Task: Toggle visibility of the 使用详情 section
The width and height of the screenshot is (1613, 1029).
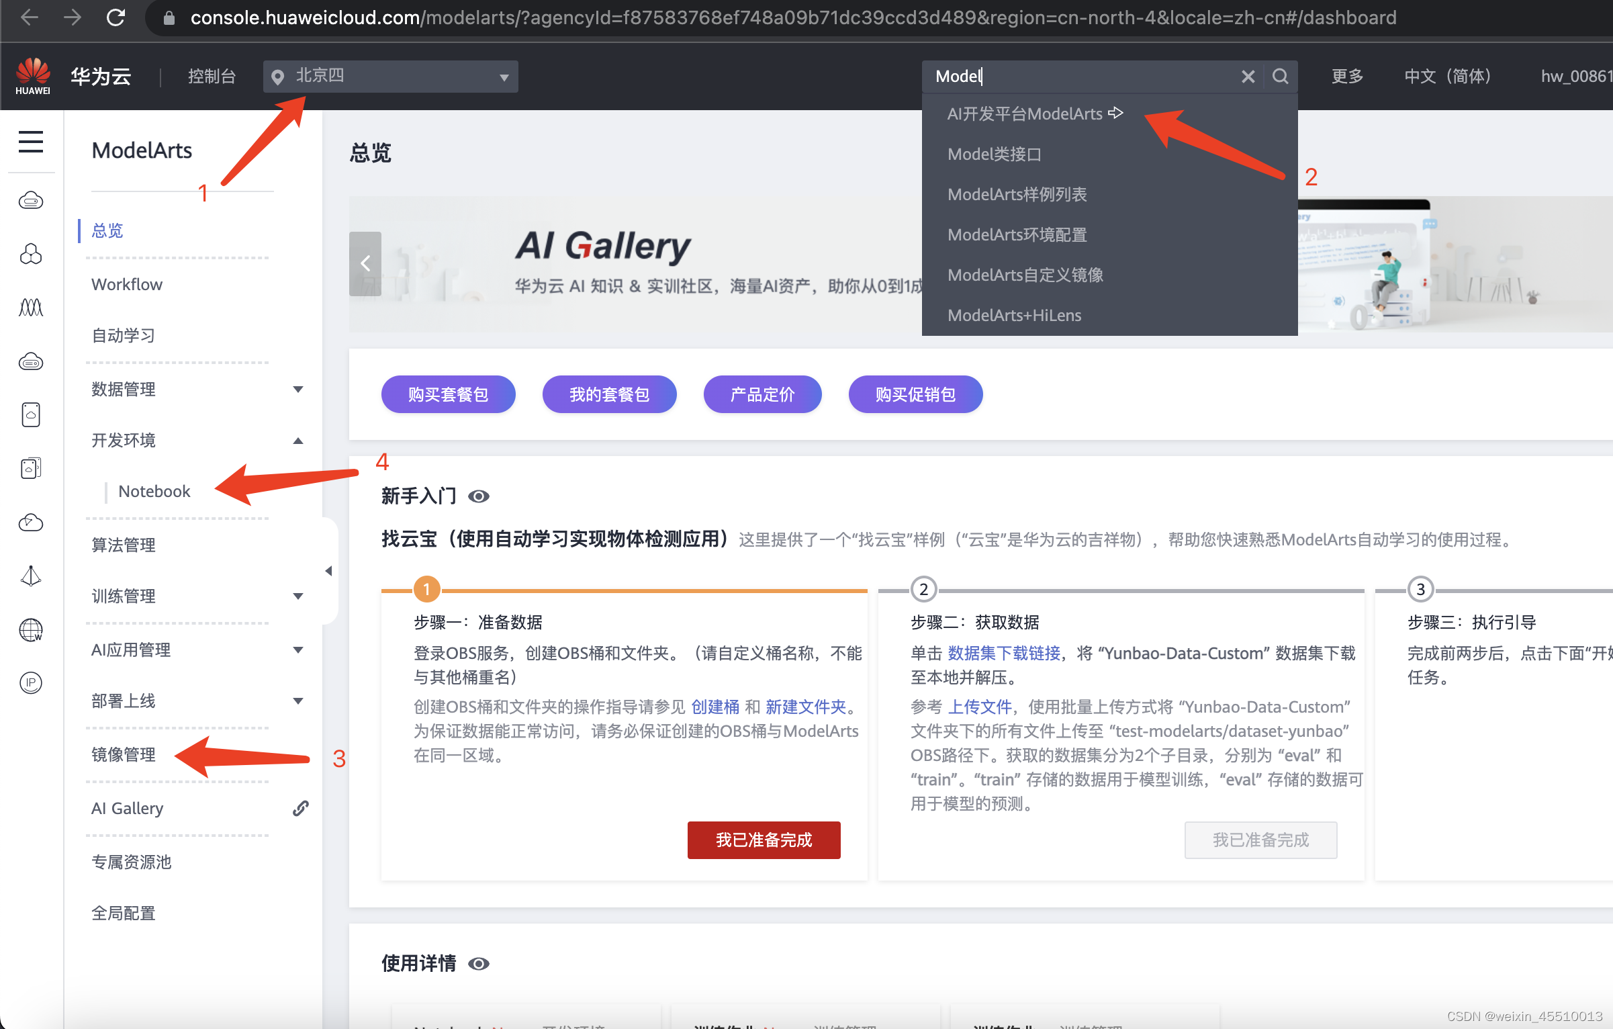Action: (479, 964)
